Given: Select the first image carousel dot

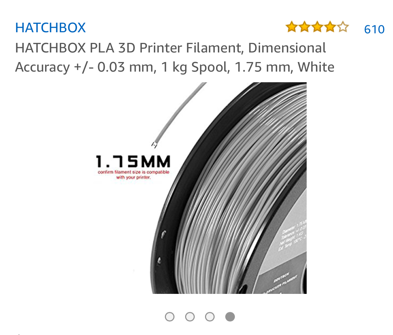Looking at the screenshot, I should [170, 317].
